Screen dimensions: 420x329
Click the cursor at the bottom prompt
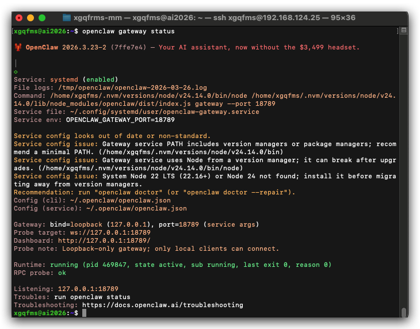pos(84,313)
